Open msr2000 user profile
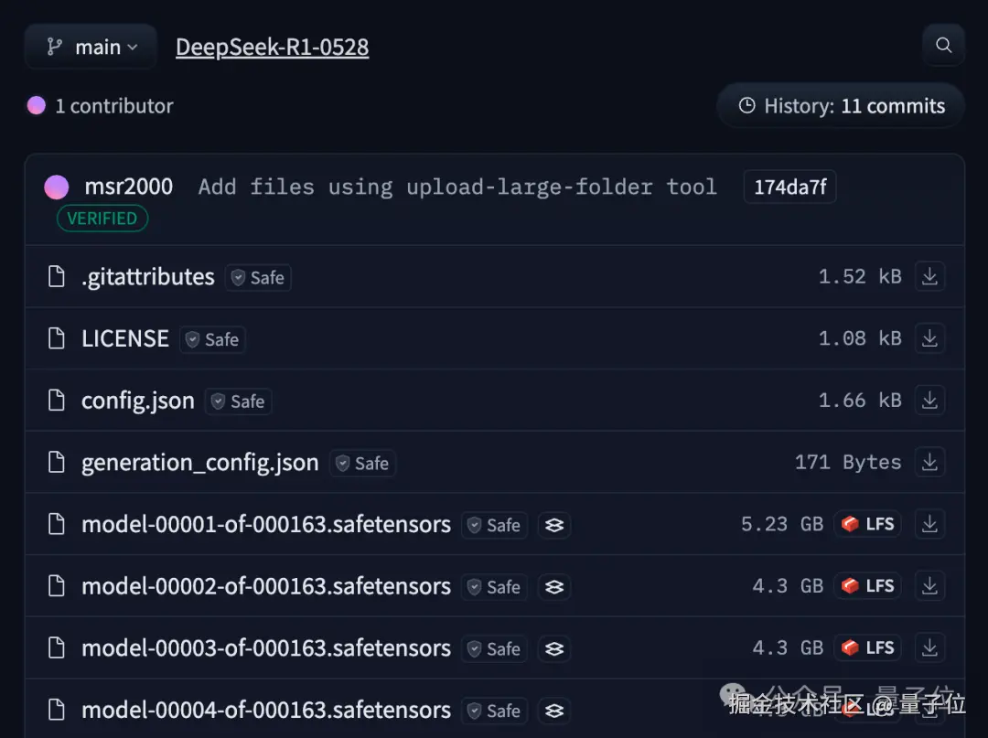The width and height of the screenshot is (988, 738). coord(129,187)
